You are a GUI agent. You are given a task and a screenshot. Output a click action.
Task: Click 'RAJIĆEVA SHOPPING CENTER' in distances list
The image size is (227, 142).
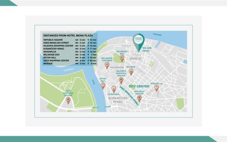(58, 46)
